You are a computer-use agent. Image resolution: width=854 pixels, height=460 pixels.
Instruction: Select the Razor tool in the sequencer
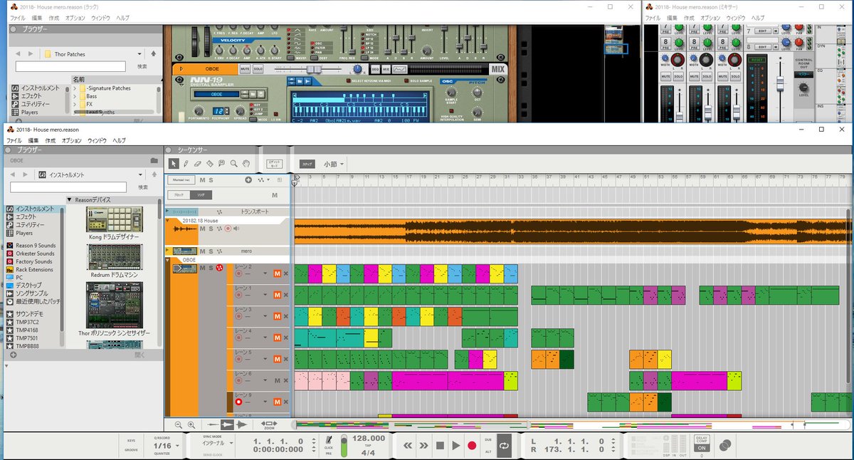[x=209, y=163]
